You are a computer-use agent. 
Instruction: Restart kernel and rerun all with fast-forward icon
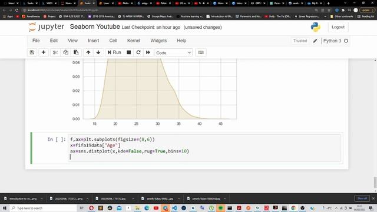coord(148,52)
